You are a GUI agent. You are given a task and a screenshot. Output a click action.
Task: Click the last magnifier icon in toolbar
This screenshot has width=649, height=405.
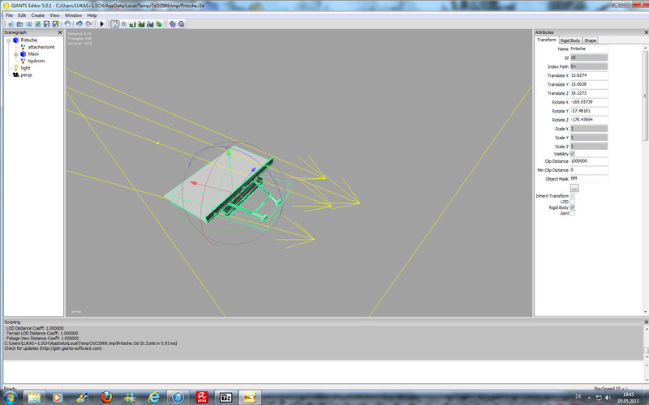coord(181,24)
